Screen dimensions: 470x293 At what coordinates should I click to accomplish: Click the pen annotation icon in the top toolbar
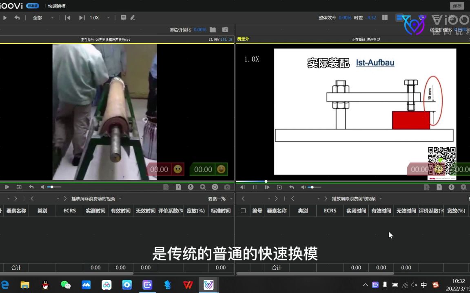point(132,17)
